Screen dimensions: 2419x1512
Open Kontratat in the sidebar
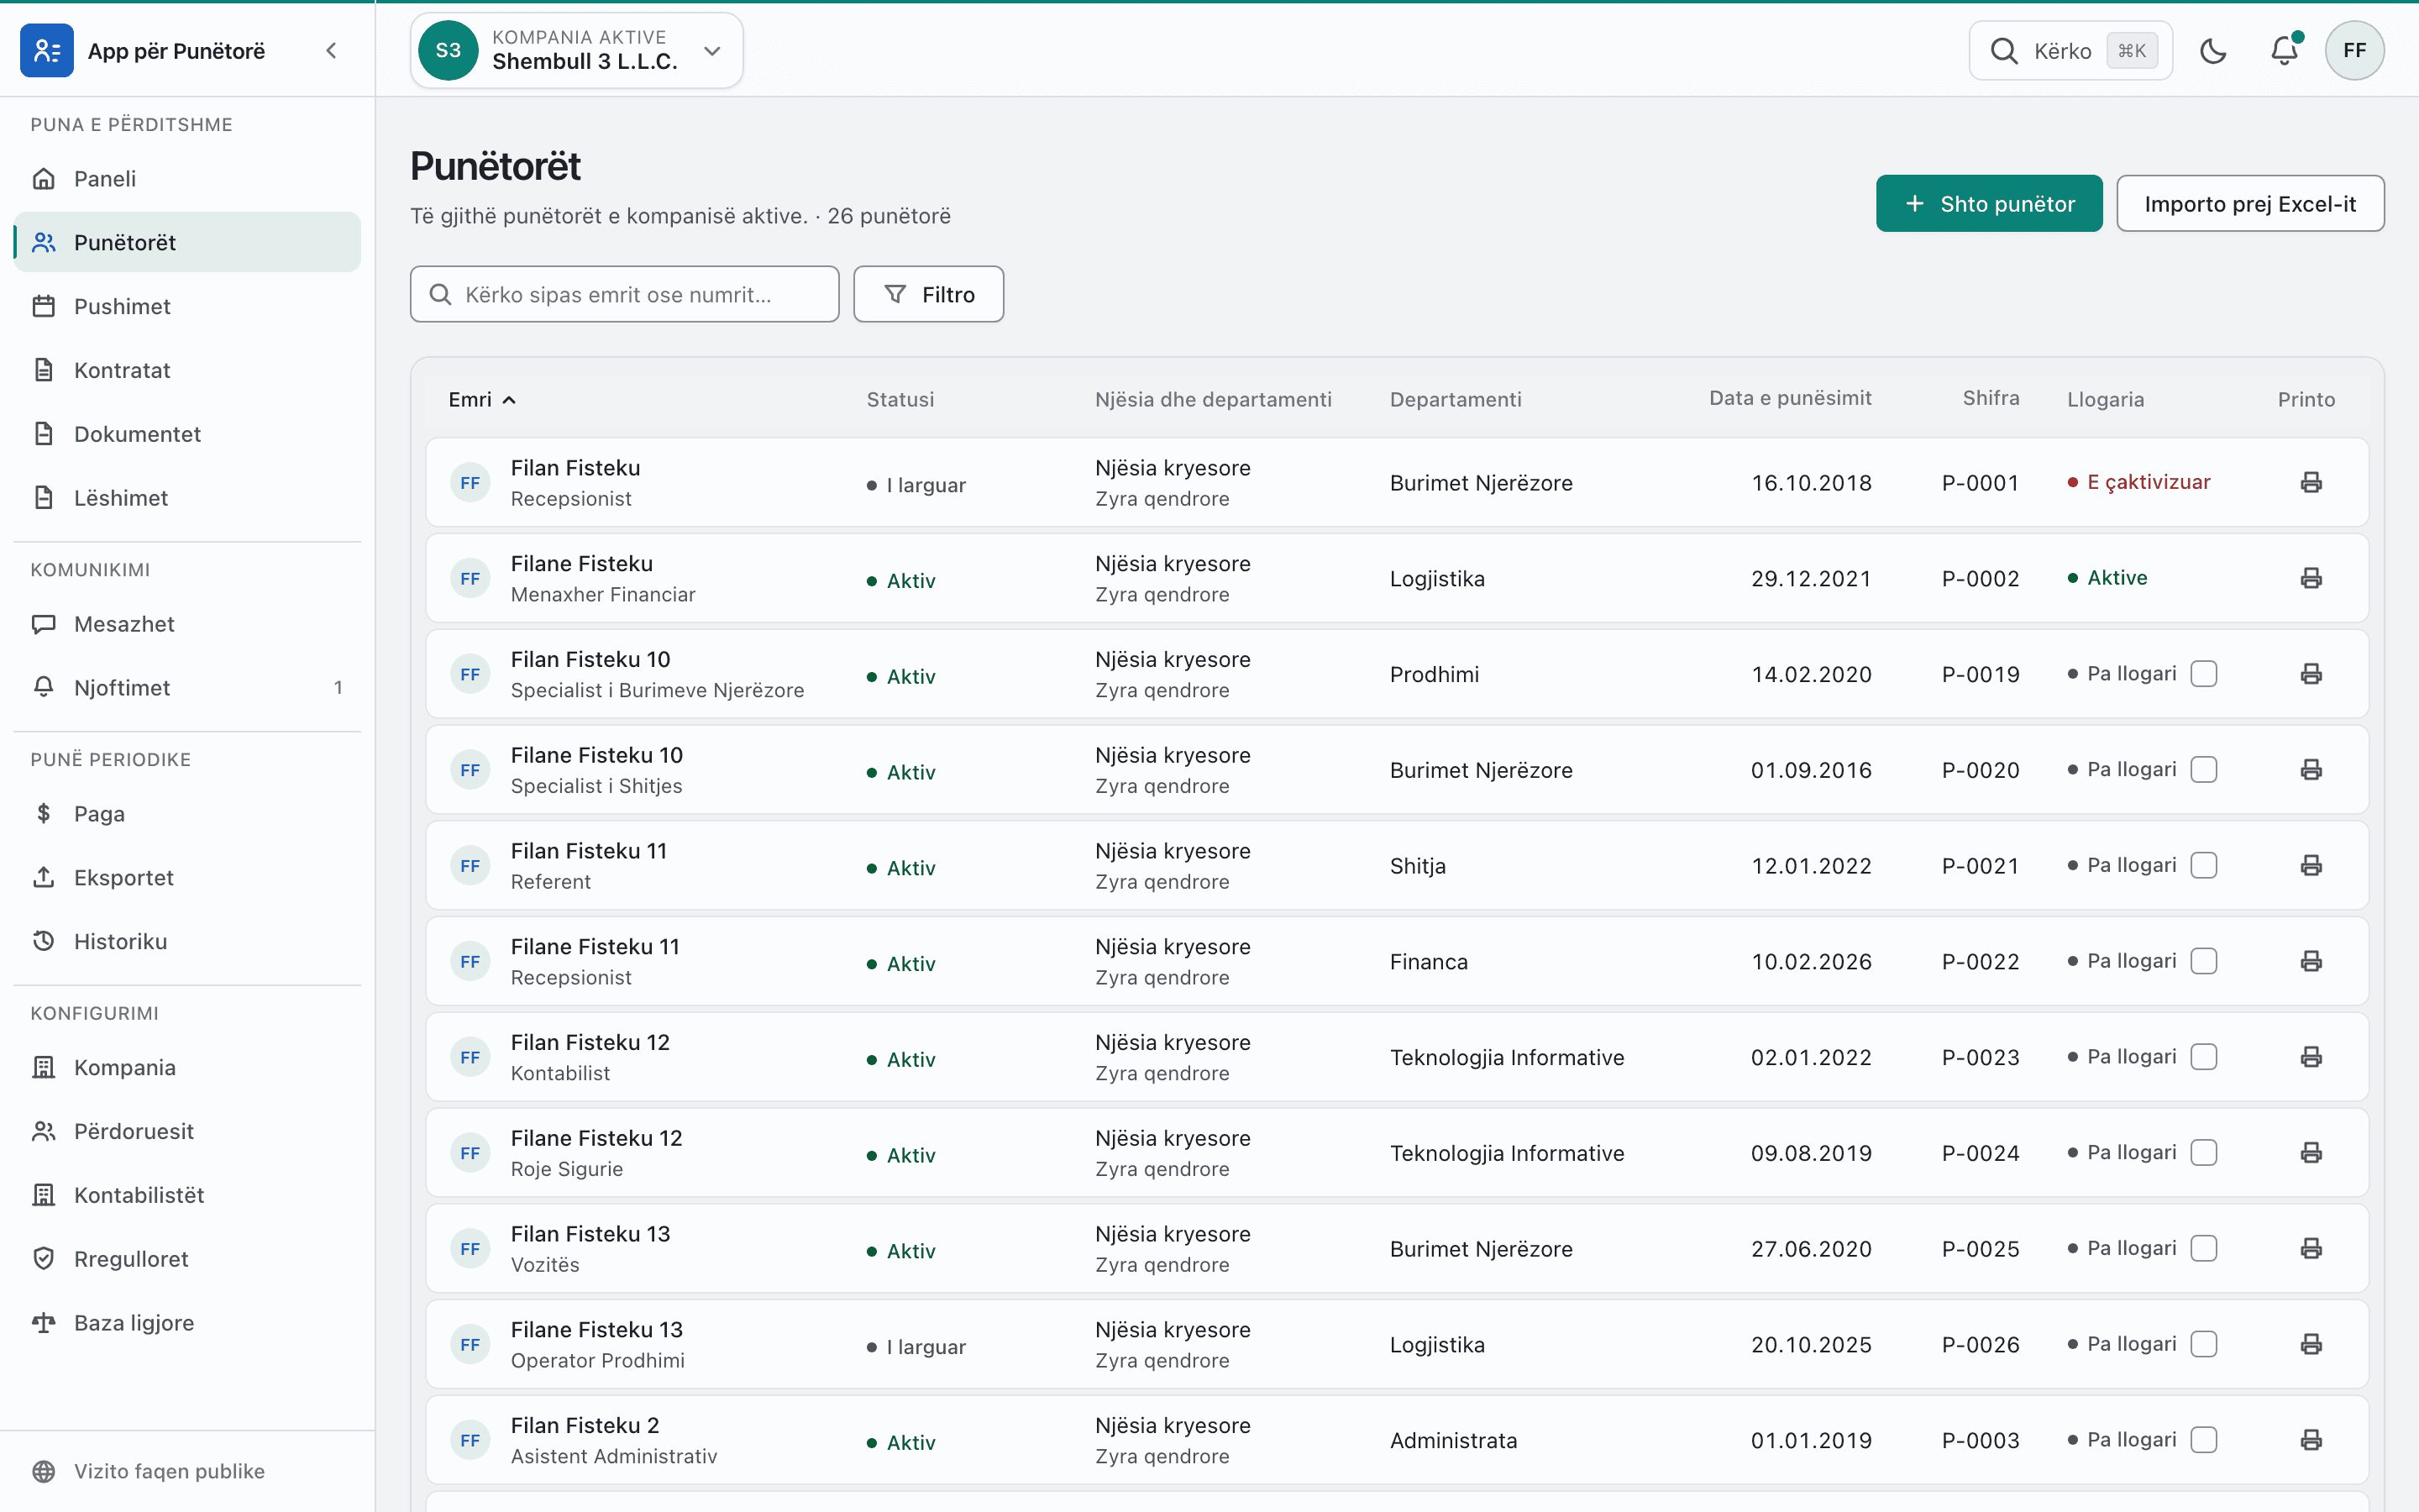(x=187, y=370)
